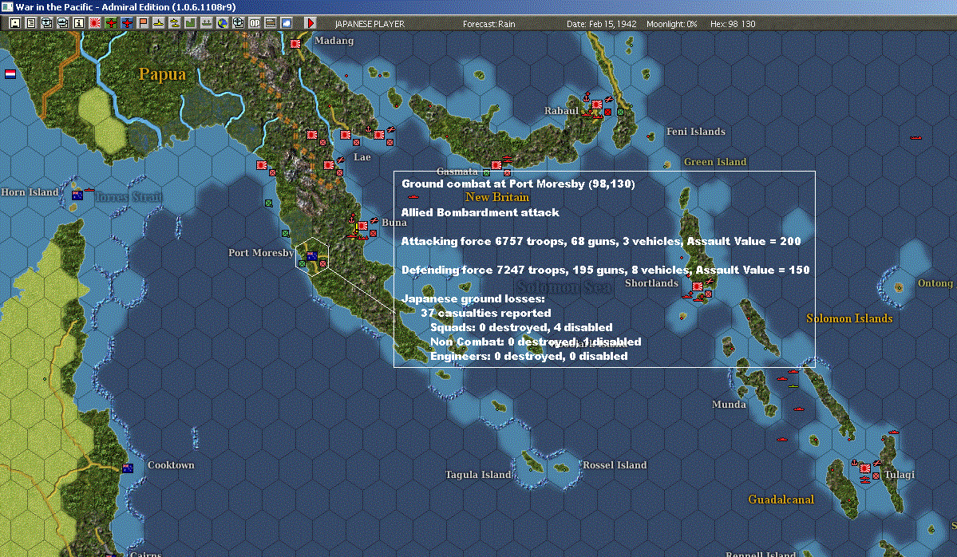The height and width of the screenshot is (557, 957).
Task: Click the red plane on blue background icon
Action: tap(127, 23)
